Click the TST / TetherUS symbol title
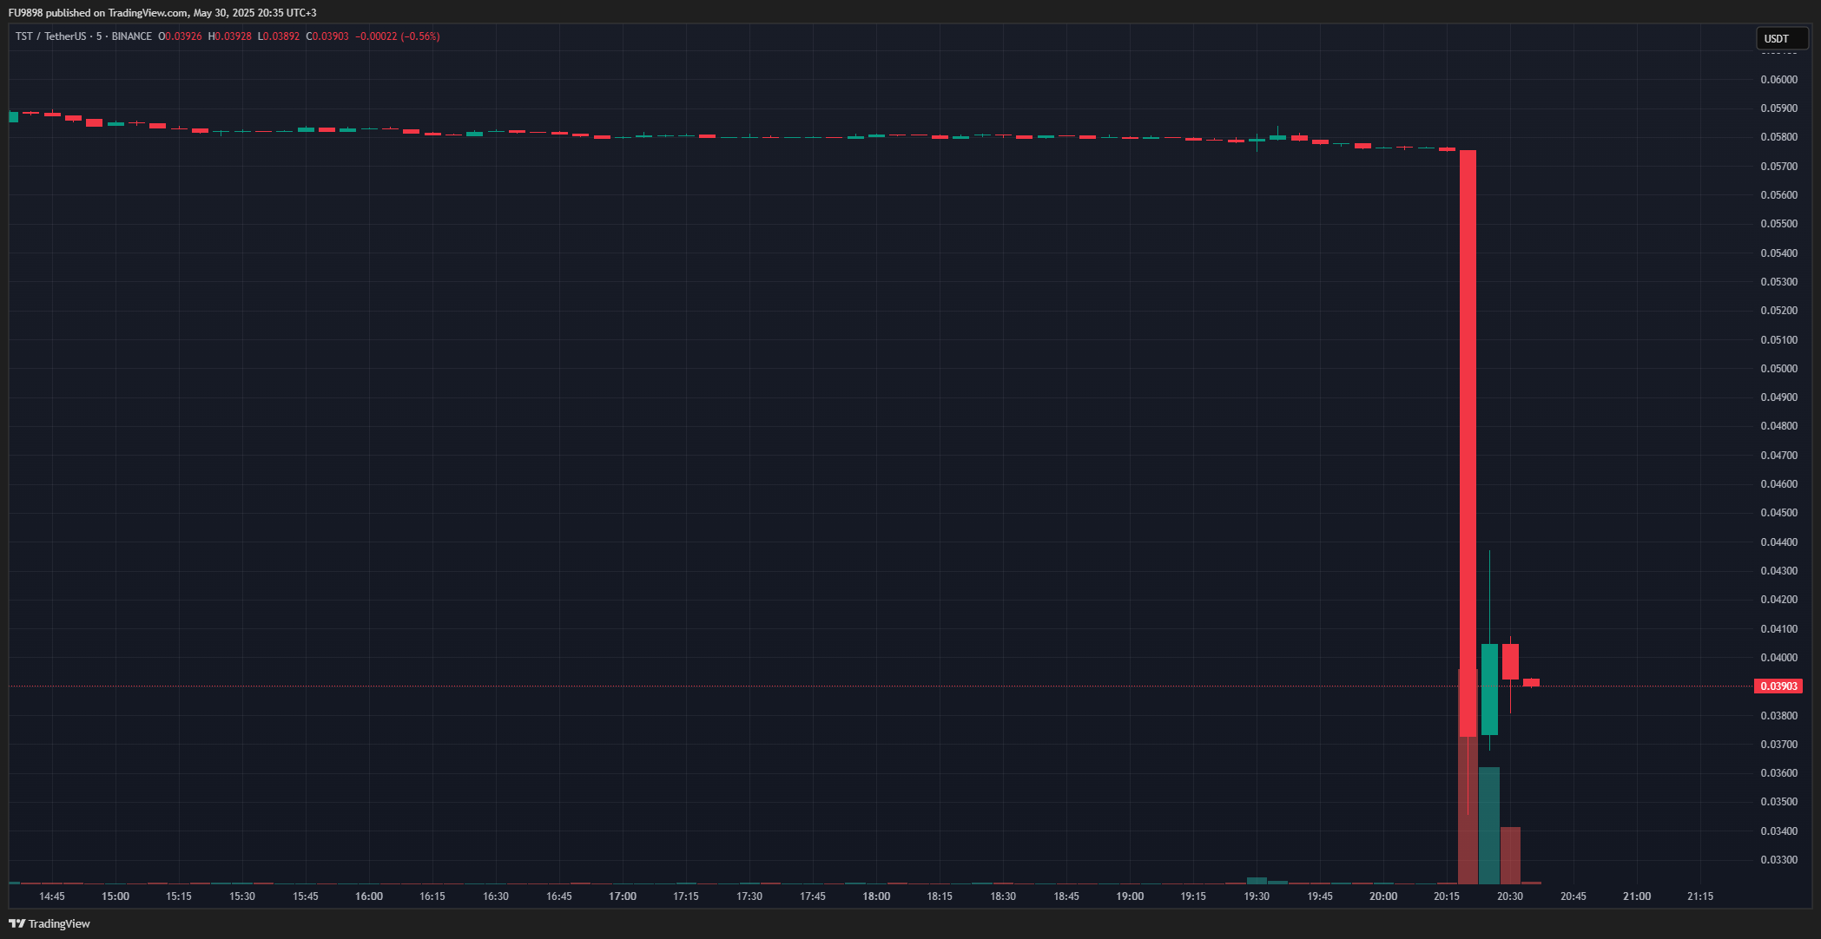The image size is (1821, 939). tap(50, 36)
